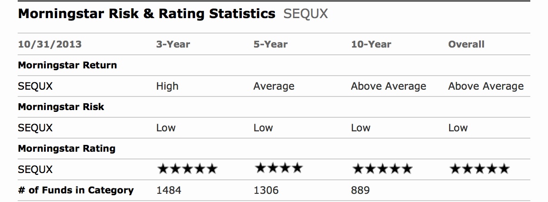Select the 5-Year column header
The height and width of the screenshot is (202, 548).
270,44
